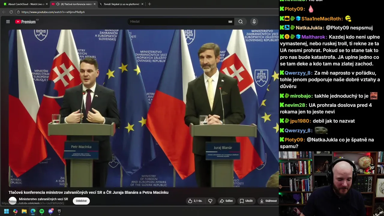Open the YouTube hamburger guide menu
384x216 pixels.
[8, 22]
